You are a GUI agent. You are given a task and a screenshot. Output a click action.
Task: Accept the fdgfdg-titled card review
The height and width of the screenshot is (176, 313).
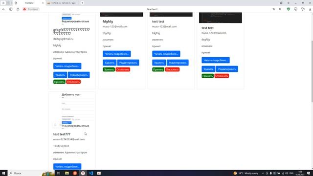pyautogui.click(x=109, y=69)
